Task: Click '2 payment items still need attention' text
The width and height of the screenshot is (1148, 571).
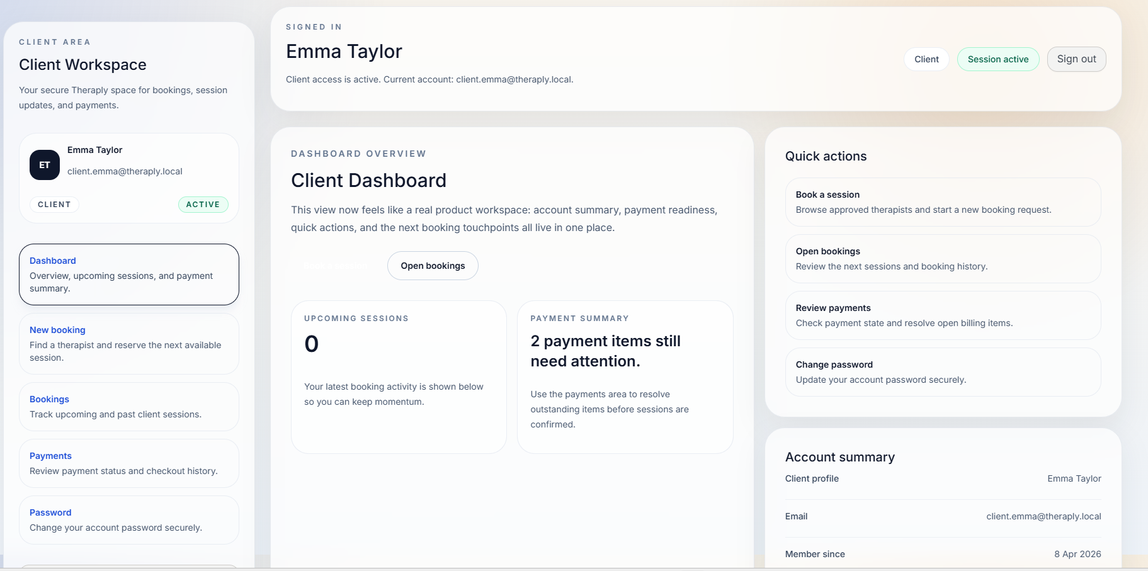Action: [x=605, y=351]
